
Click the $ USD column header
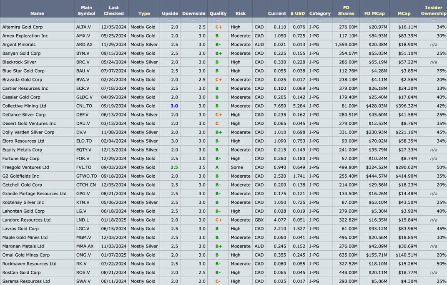coord(298,13)
